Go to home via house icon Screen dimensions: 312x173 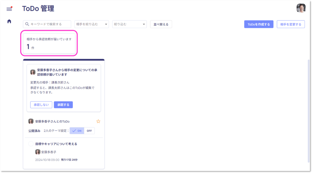(9, 21)
